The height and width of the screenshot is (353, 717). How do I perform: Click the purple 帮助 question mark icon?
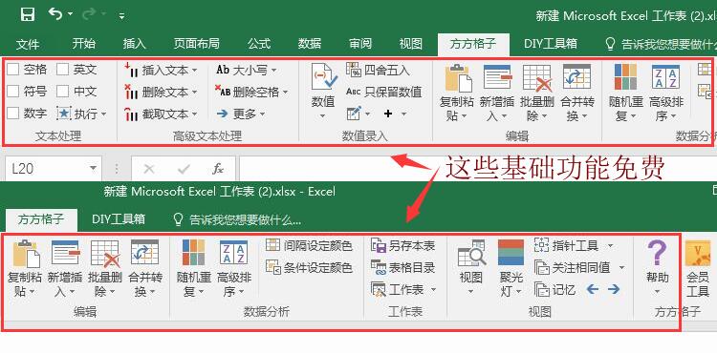pyautogui.click(x=657, y=252)
